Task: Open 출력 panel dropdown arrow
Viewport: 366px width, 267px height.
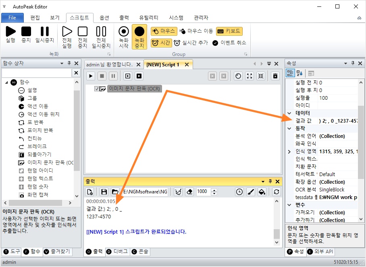Action: pos(263,182)
